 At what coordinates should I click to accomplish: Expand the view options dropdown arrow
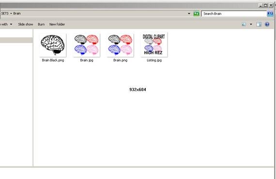[251, 24]
